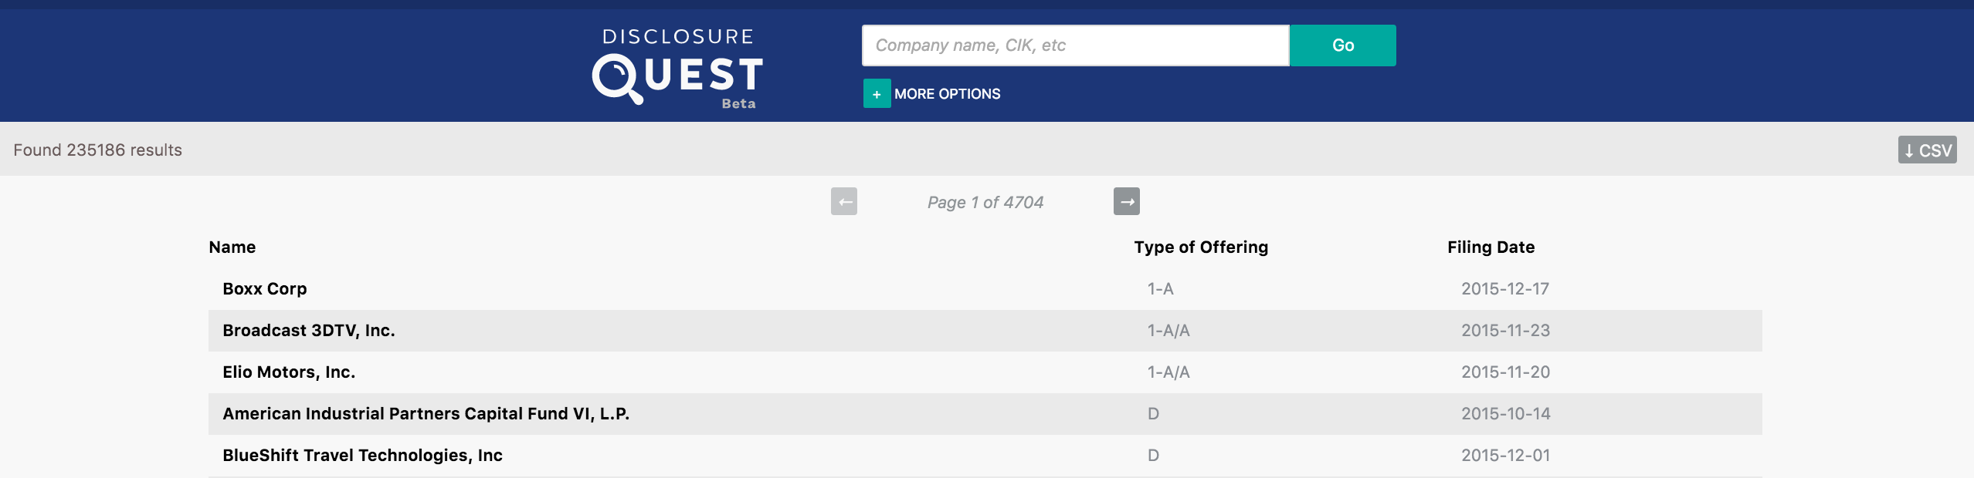
Task: Click the Page 1 of 4704 indicator
Action: [985, 202]
